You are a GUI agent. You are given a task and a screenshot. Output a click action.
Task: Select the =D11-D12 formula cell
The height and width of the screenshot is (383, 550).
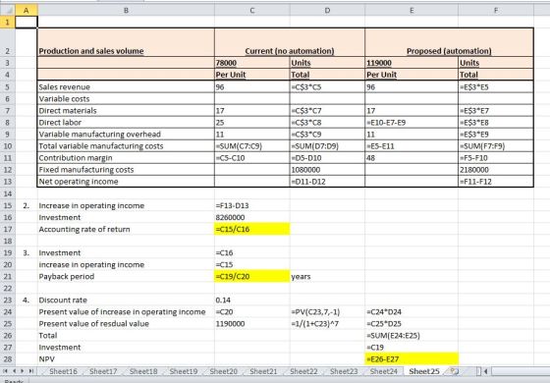[327, 182]
